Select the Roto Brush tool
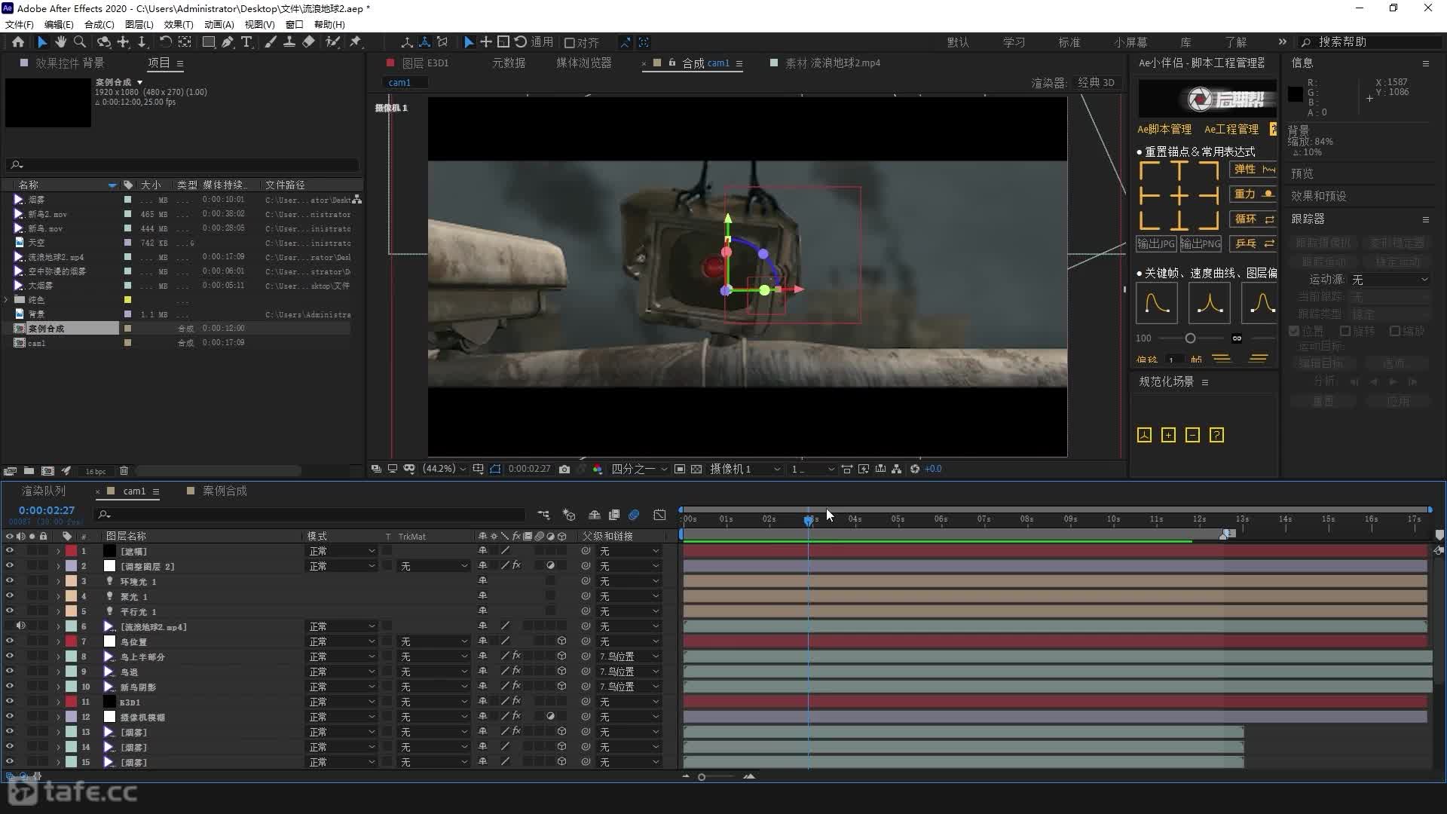The width and height of the screenshot is (1447, 814). [x=332, y=42]
